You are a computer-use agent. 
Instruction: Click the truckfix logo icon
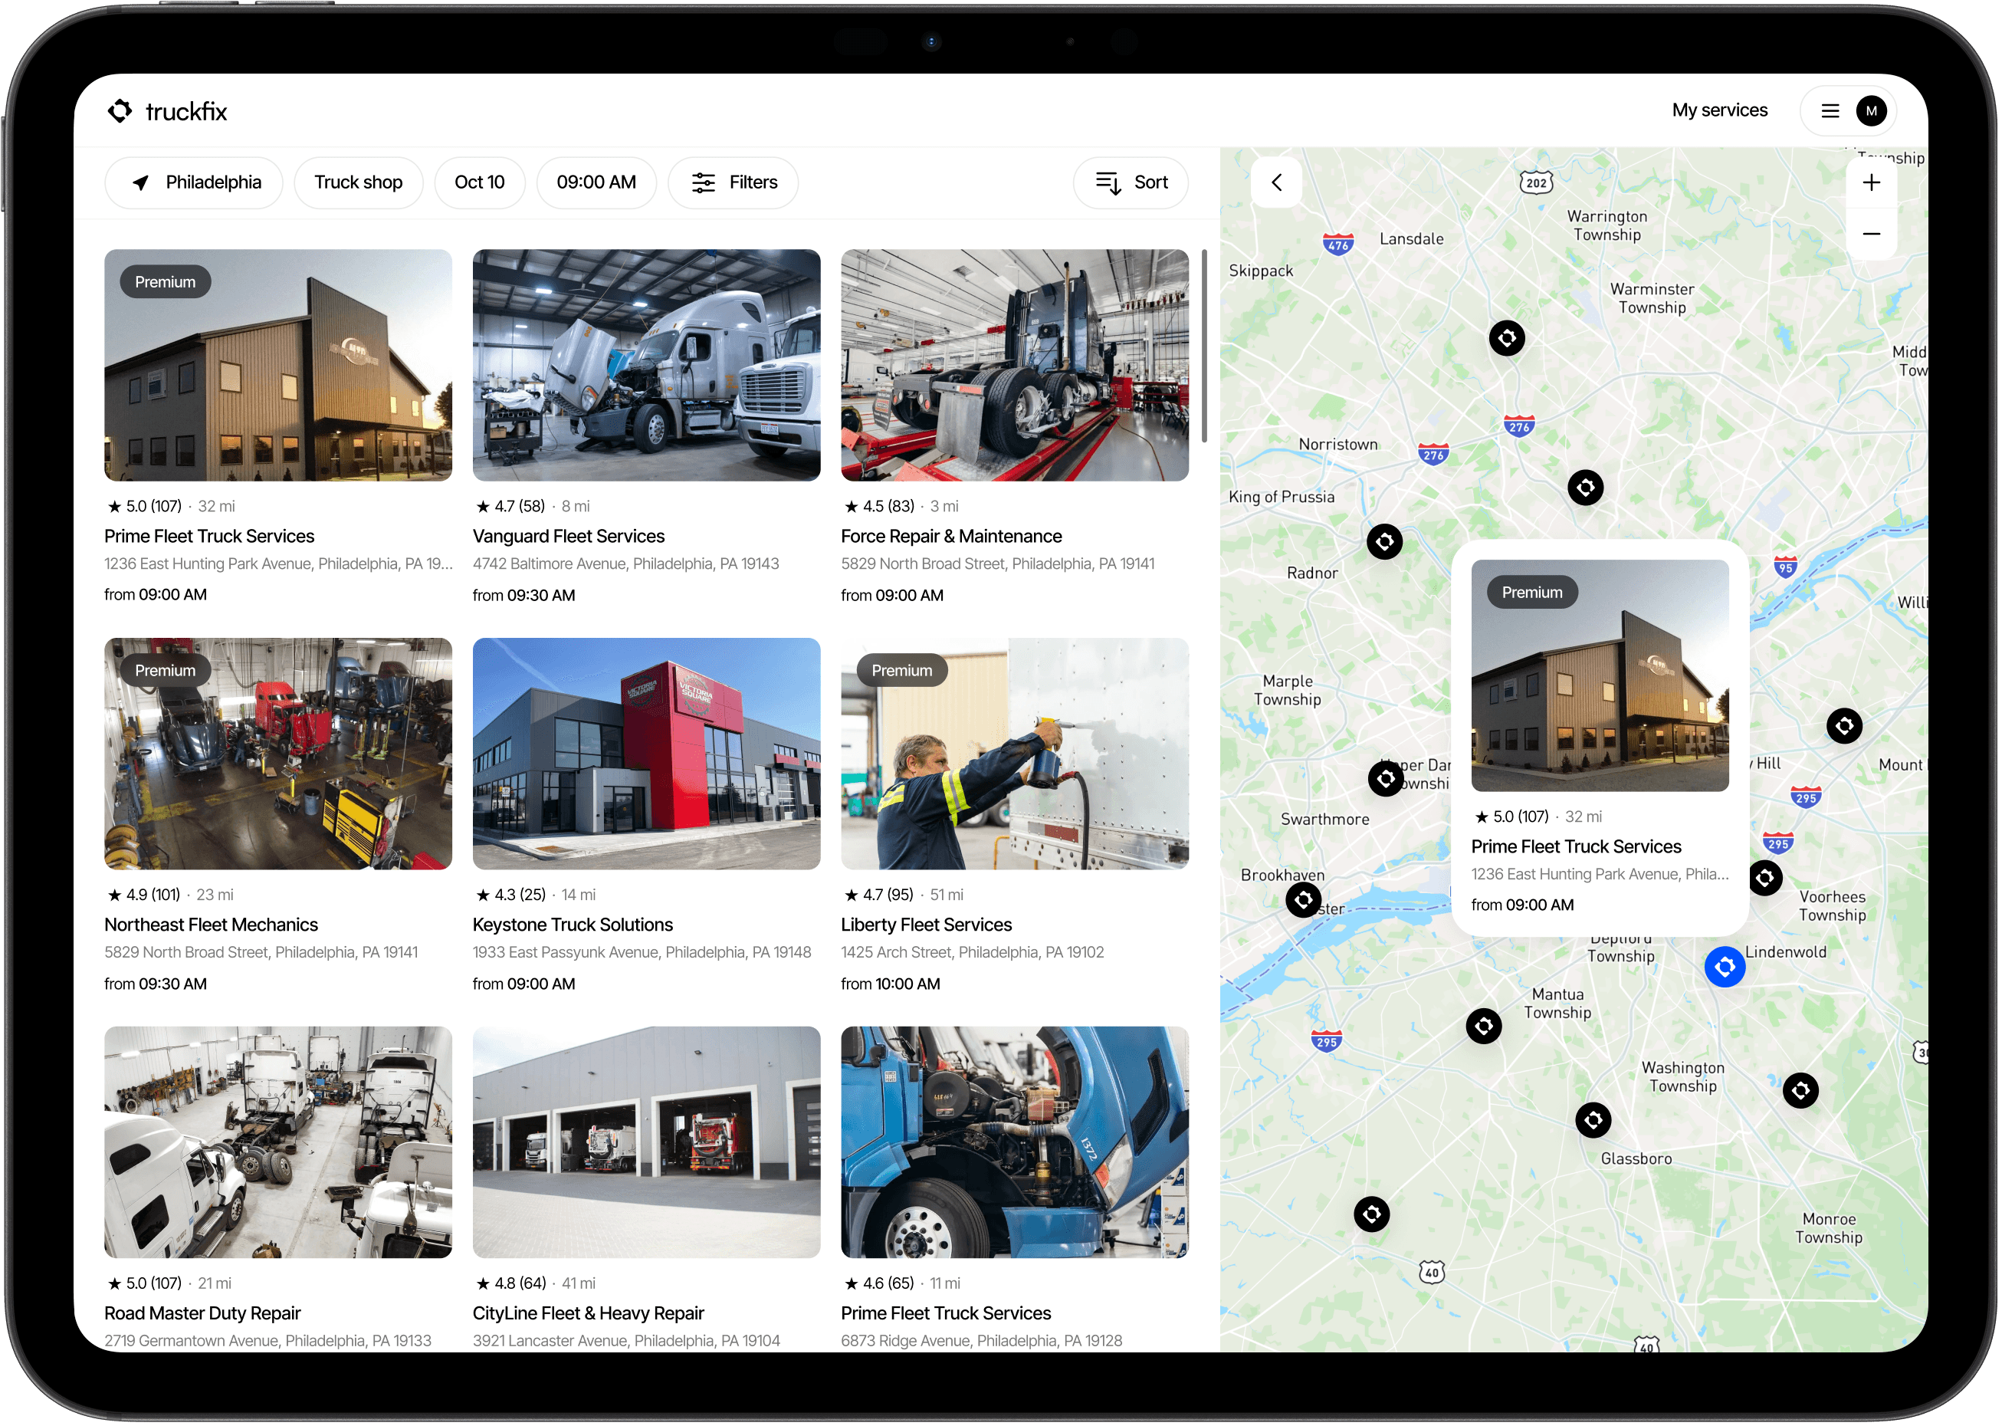click(x=120, y=110)
